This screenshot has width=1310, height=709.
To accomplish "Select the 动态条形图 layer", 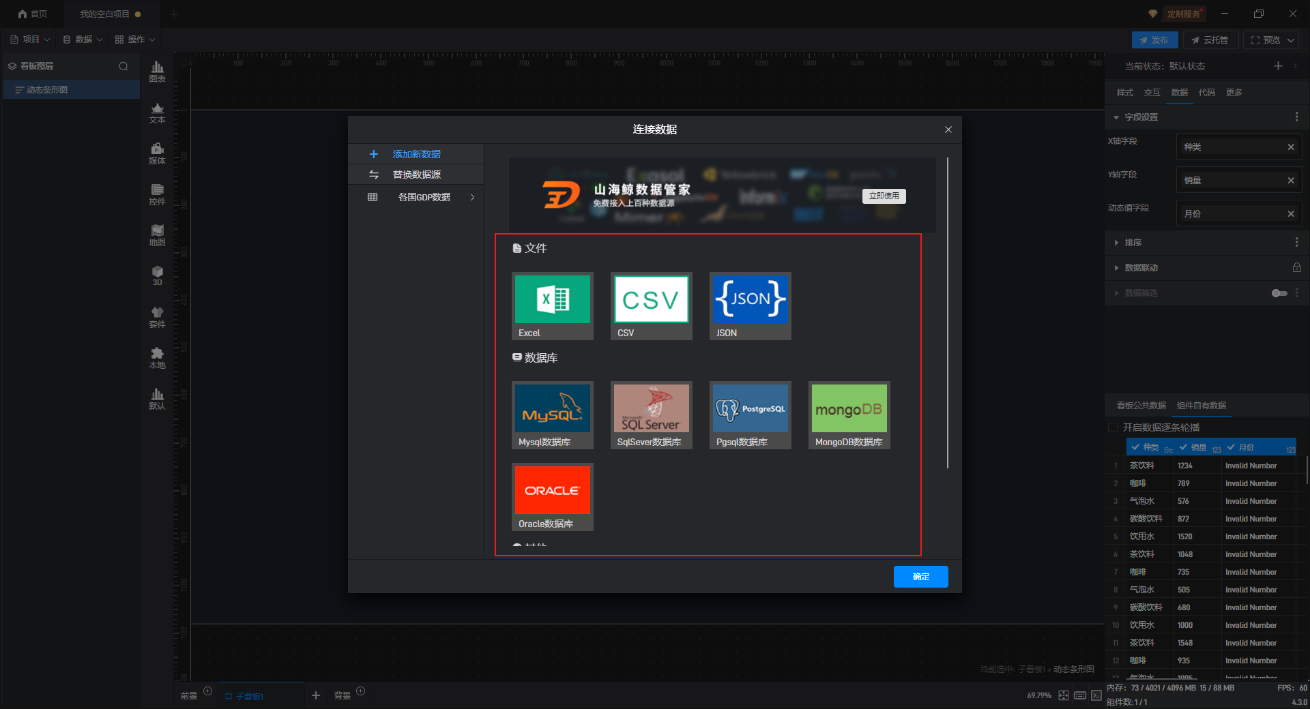I will click(72, 90).
